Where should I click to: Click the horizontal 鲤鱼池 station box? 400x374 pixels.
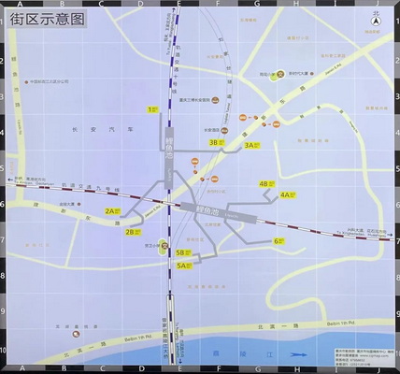218,212
